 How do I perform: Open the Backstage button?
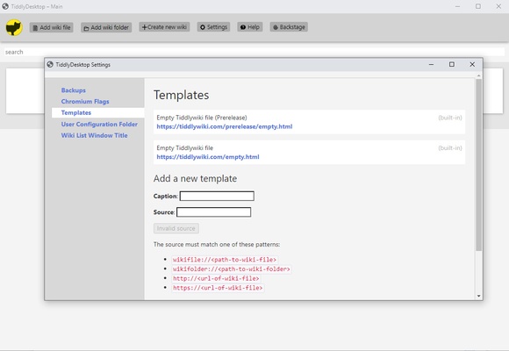289,27
